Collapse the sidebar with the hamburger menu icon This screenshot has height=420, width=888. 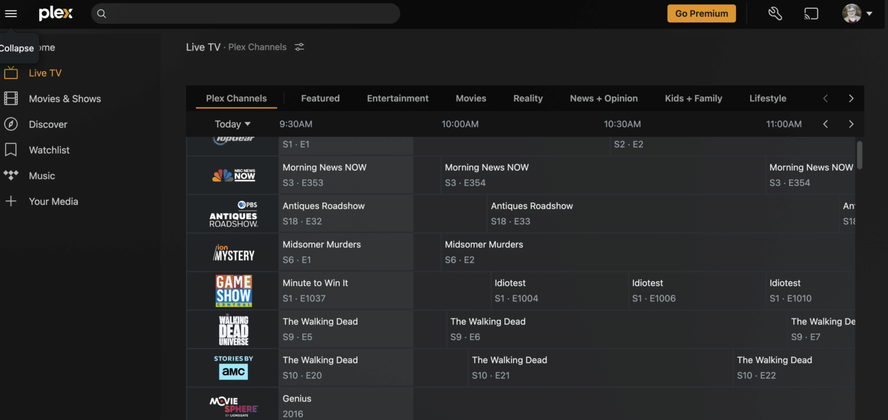(11, 14)
